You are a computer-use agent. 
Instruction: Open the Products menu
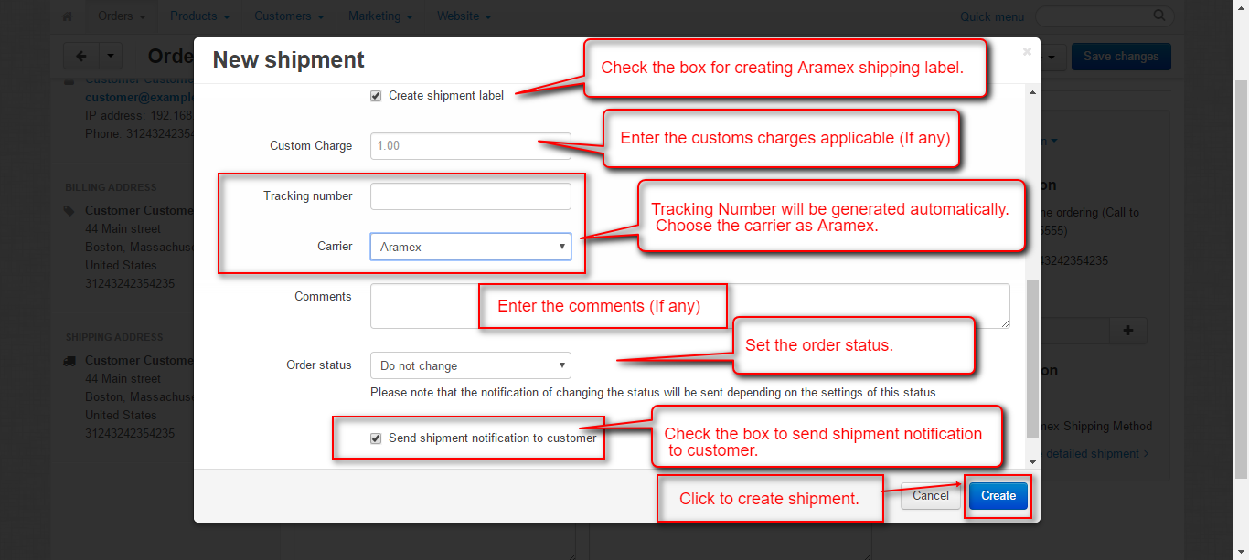199,16
